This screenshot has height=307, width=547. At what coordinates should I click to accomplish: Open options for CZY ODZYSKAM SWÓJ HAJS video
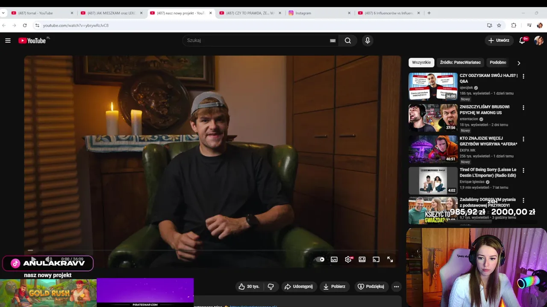[x=523, y=76]
